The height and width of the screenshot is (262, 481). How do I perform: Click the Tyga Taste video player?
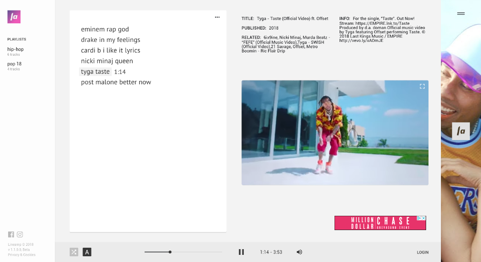(x=335, y=132)
